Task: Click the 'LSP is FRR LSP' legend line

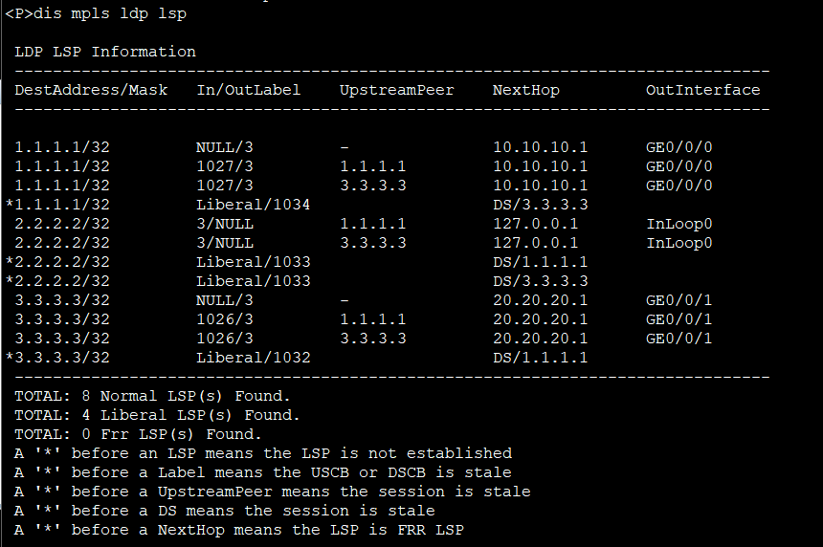Action: pyautogui.click(x=239, y=530)
